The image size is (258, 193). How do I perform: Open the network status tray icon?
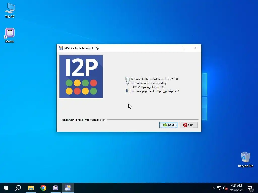pos(219,188)
